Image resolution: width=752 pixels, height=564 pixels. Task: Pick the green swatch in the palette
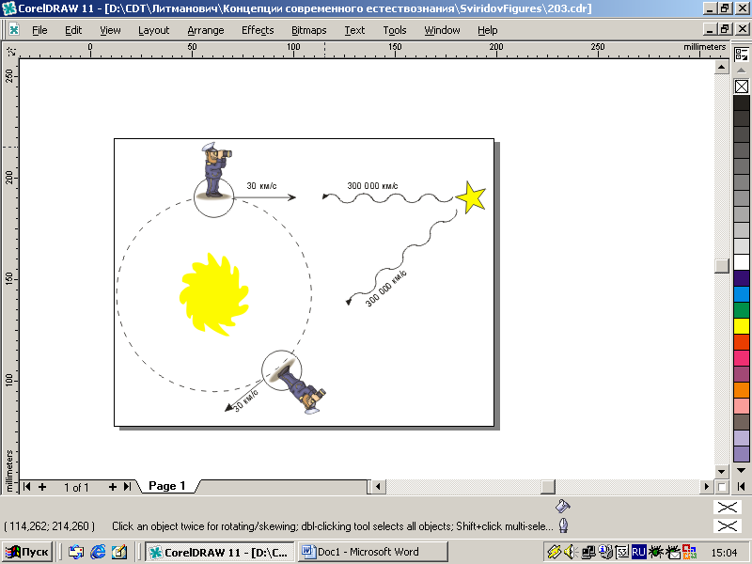[742, 310]
